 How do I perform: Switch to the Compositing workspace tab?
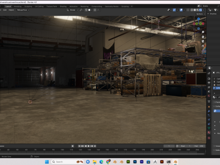click(x=97, y=6)
